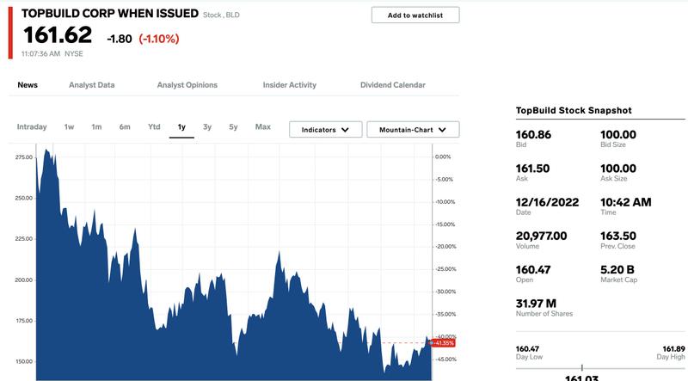Pick the 5y chart range
Viewport: 688px width, 381px height.
tap(233, 126)
